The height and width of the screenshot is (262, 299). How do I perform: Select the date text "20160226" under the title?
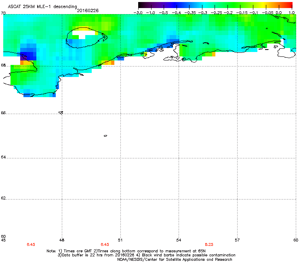tap(88, 10)
